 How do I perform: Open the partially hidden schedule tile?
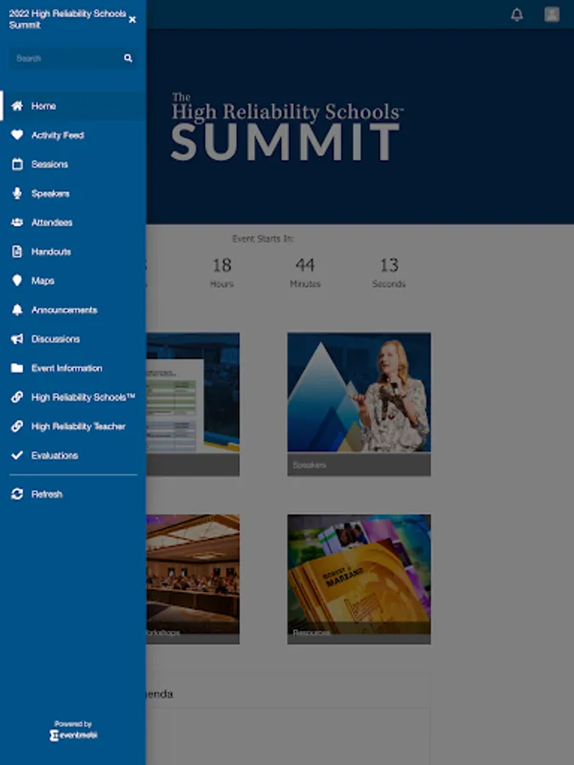[x=193, y=404]
